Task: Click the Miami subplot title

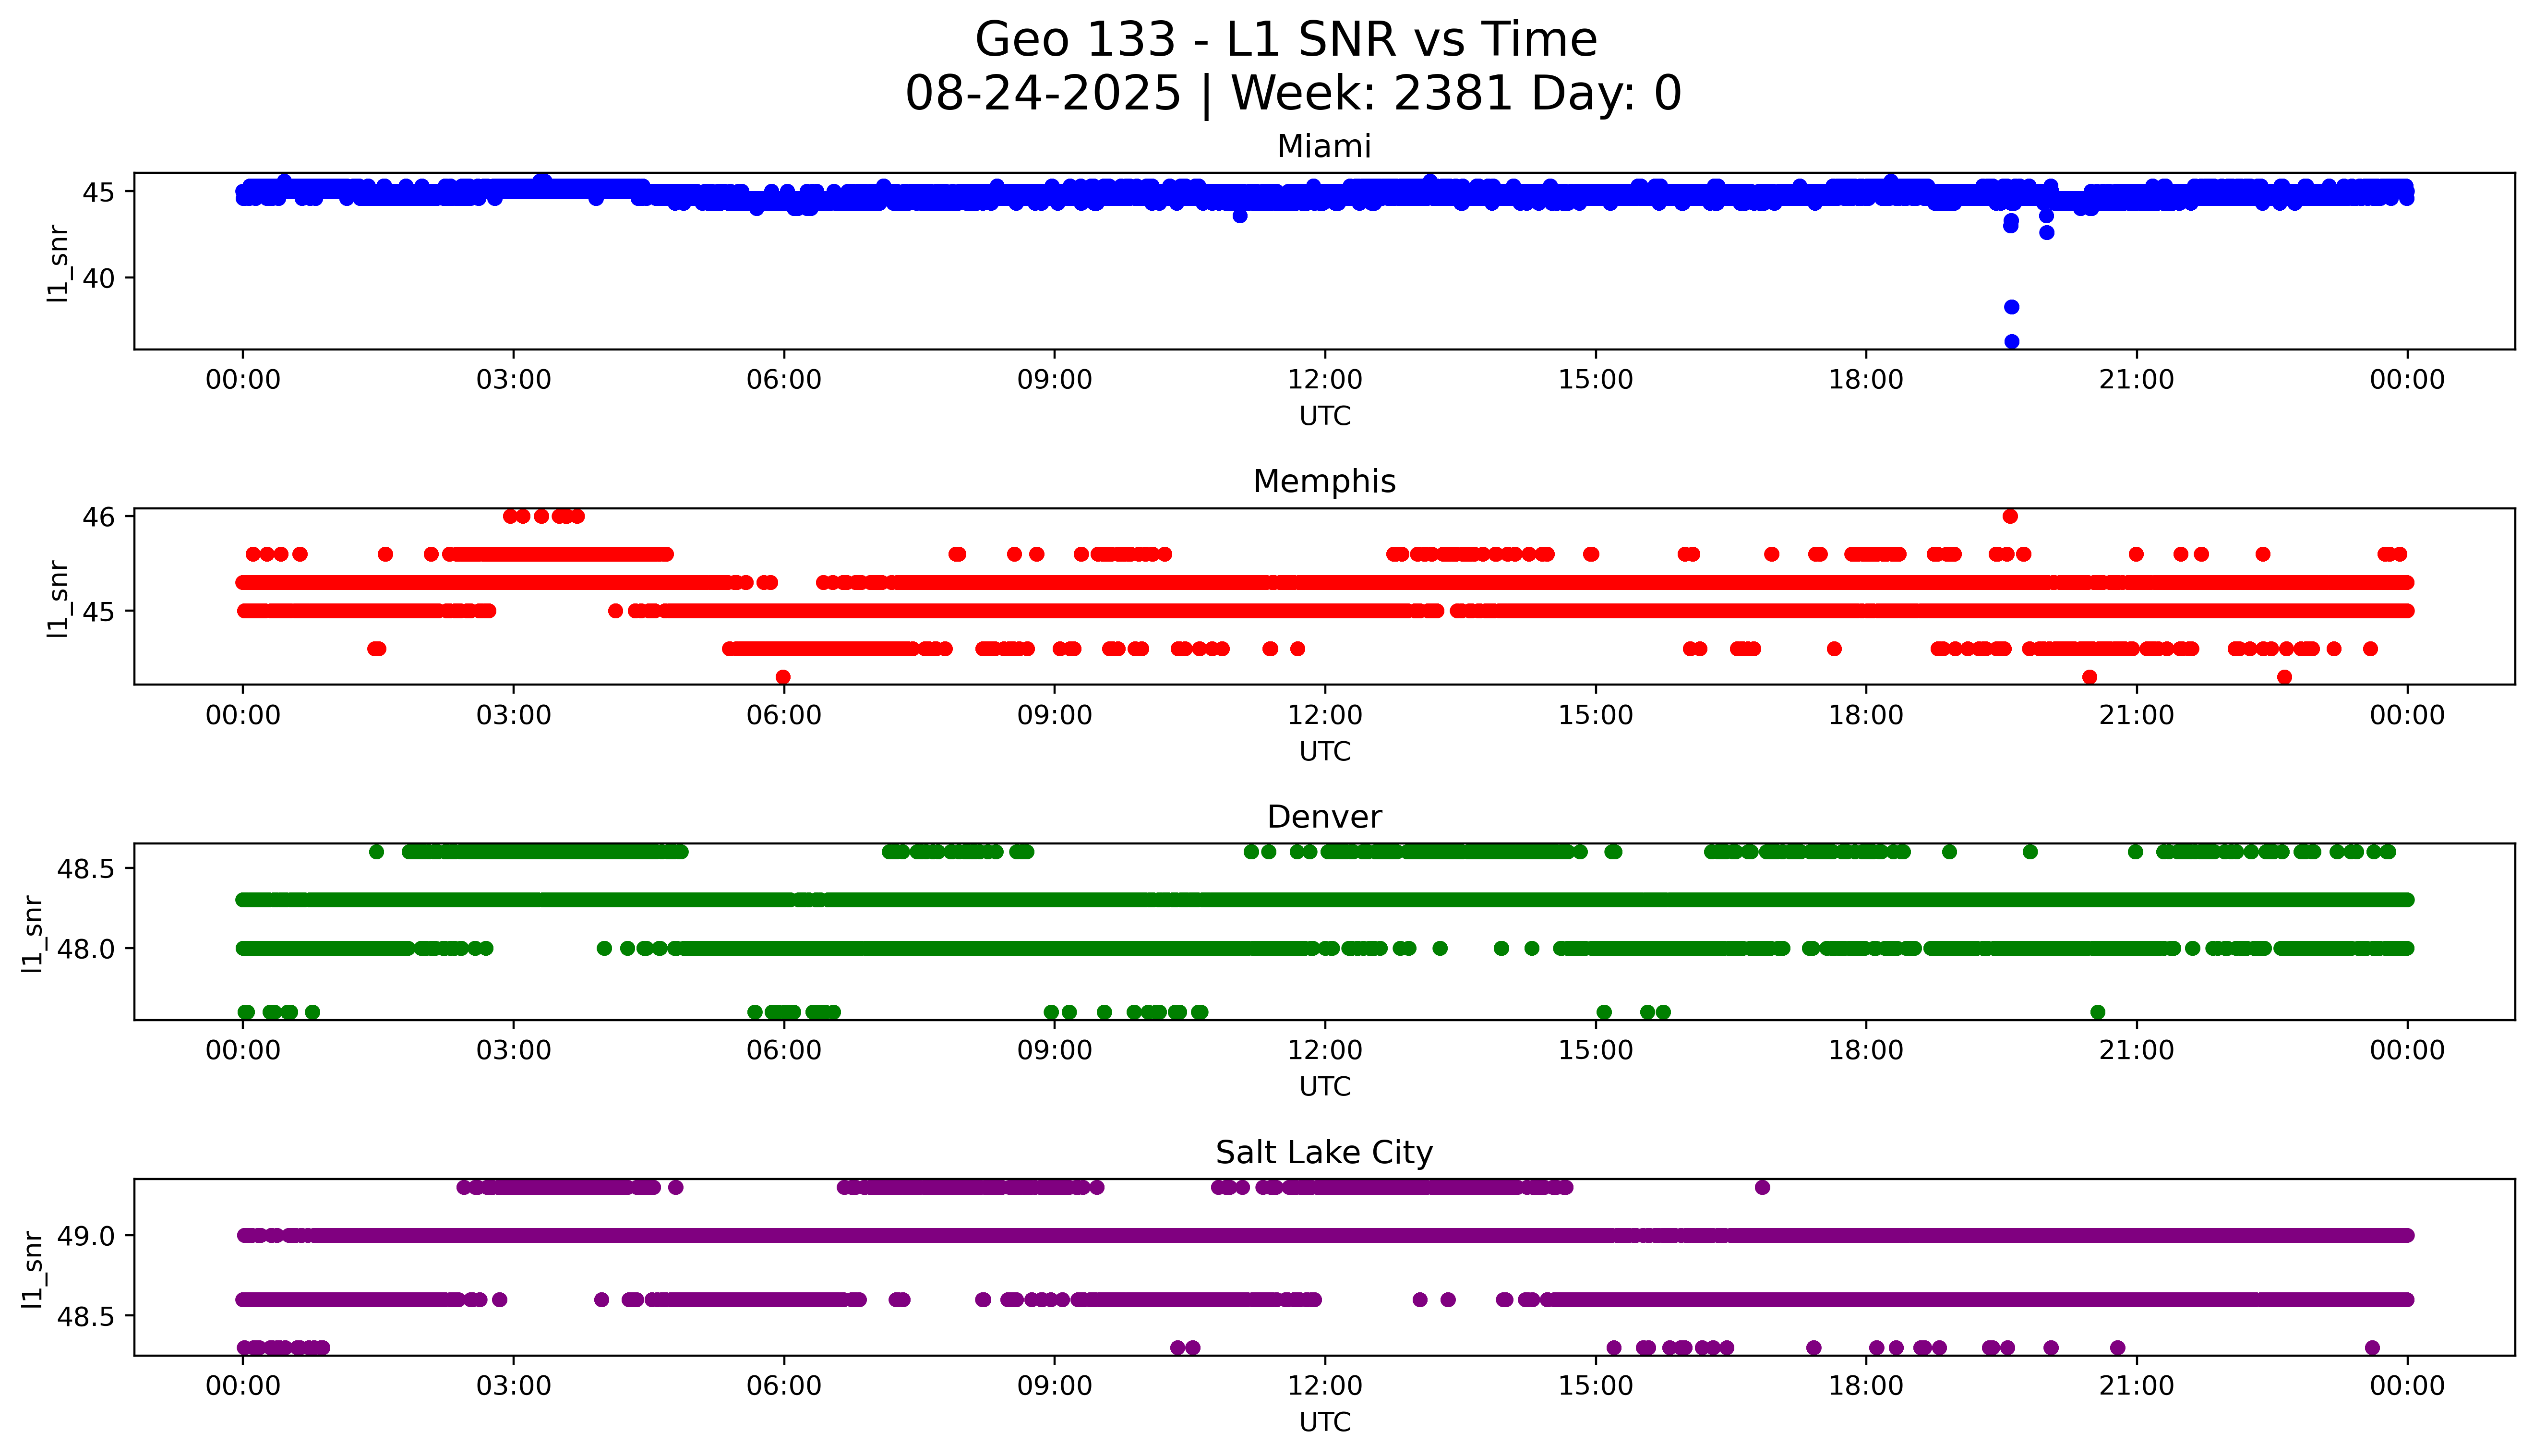Action: [1323, 147]
